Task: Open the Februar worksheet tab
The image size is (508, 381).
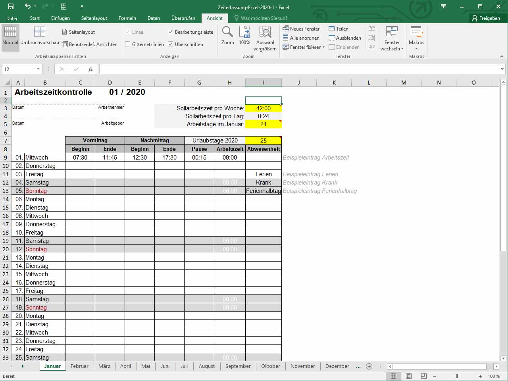Action: click(79, 366)
